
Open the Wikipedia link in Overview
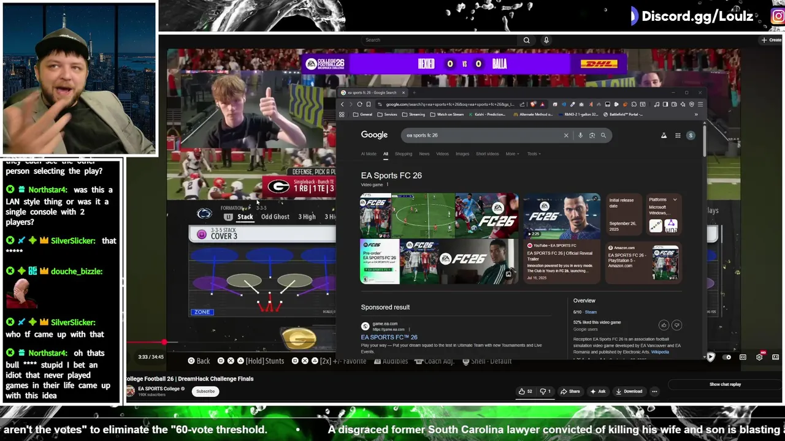click(x=660, y=352)
